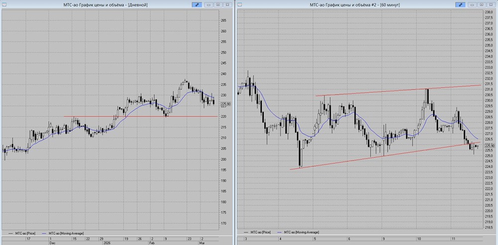This screenshot has width=498, height=245.
Task: Select the red horizontal level line at 220 on the daily chart
Action: [x=141, y=116]
